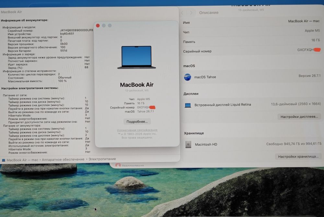Select 'Аппаратное обеспечение' in the path bar
Viewport: 324px width, 217px height.
point(63,159)
